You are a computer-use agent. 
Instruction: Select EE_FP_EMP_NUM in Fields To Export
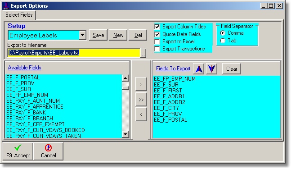[216, 79]
